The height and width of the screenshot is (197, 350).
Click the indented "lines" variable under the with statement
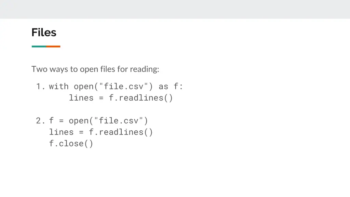[x=81, y=98]
